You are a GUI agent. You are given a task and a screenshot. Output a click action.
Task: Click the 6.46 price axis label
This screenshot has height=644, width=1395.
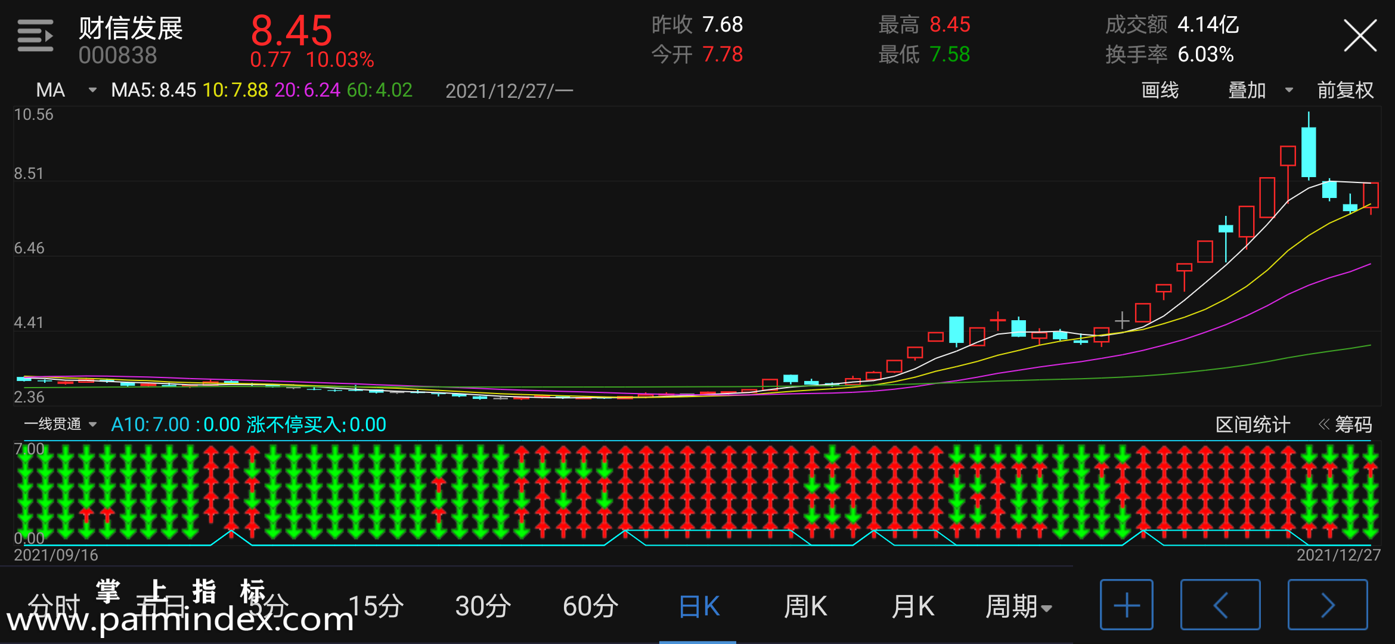tap(29, 248)
